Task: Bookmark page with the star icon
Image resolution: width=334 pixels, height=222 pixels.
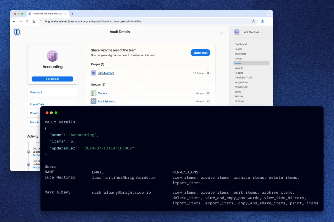Action: pyautogui.click(x=253, y=21)
